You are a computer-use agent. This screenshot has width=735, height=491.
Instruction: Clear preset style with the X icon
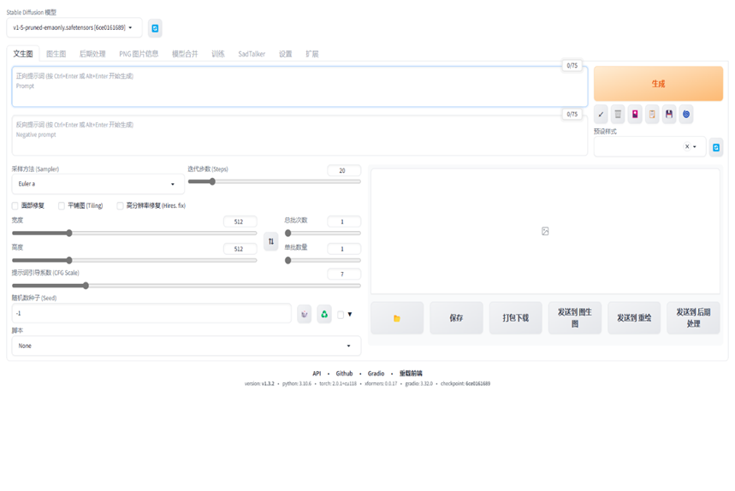coord(687,146)
